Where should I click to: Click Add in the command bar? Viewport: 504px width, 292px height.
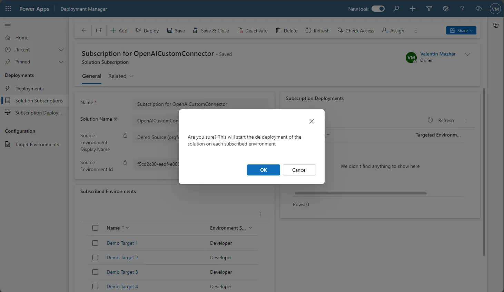(119, 31)
